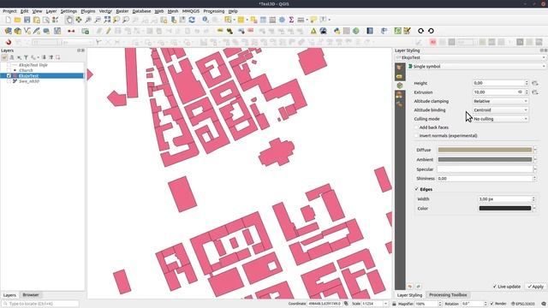This screenshot has height=308, width=548.
Task: Open Altitude binding Centroid dropdown
Action: [x=500, y=110]
